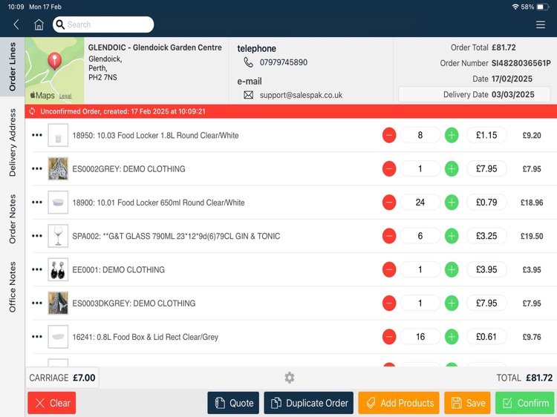
Task: Check the Wi-Fi icon in status bar
Action: (515, 7)
